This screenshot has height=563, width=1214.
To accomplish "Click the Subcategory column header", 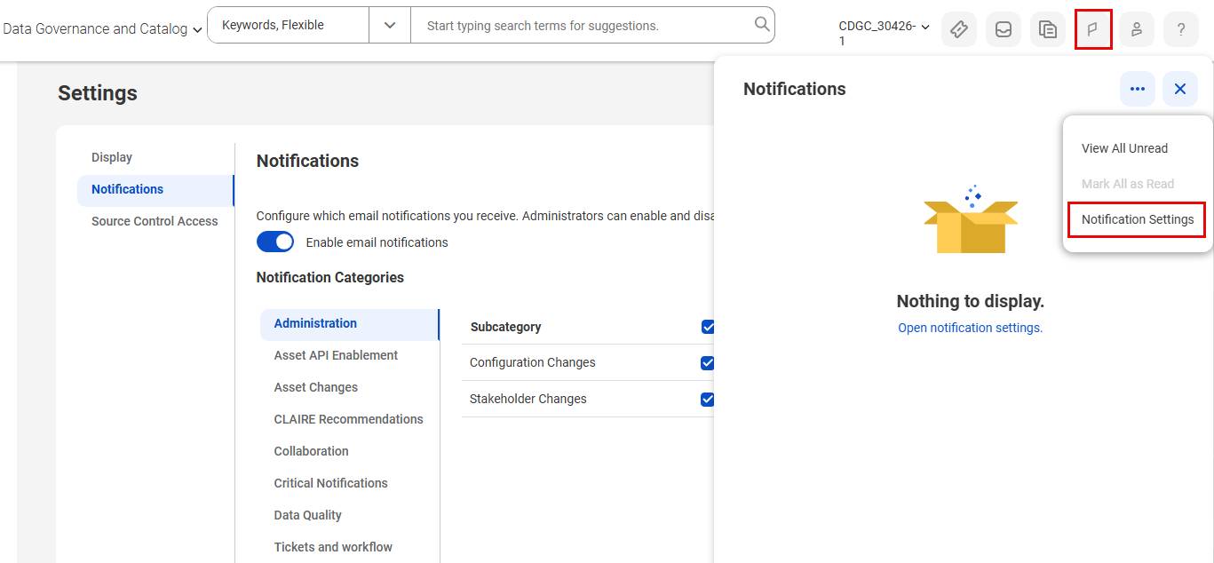I will coord(505,327).
